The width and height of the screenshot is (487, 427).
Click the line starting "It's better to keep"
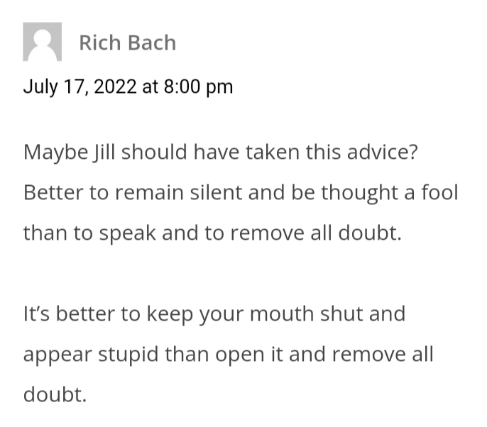(x=214, y=313)
